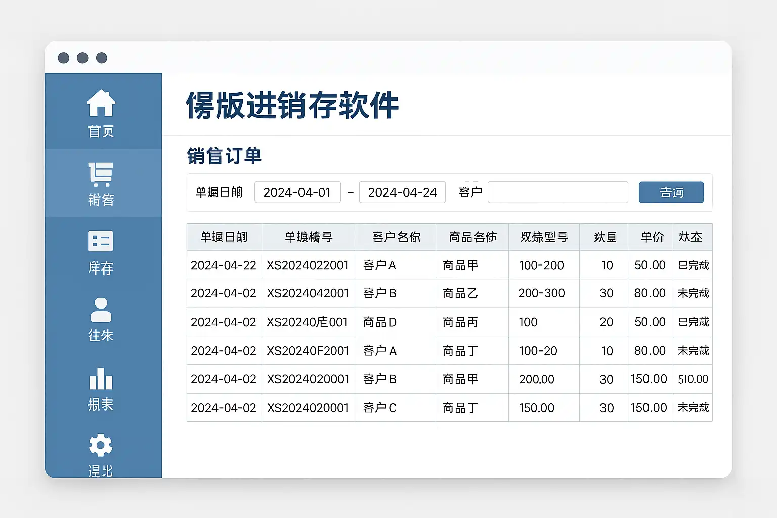This screenshot has width=777, height=518.
Task: Click the start date field 2024-04-01
Action: [297, 192]
